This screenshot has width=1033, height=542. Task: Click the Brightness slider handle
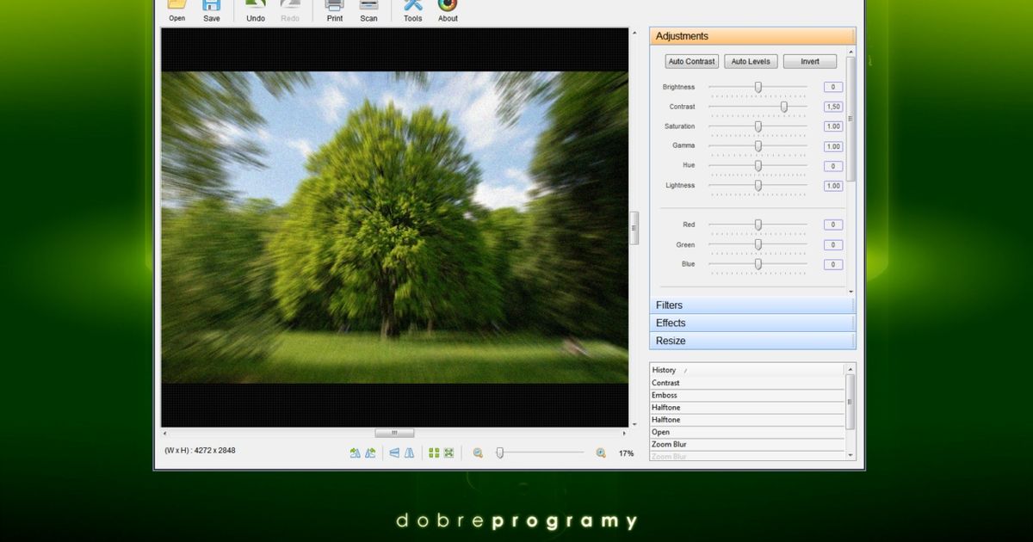point(758,87)
